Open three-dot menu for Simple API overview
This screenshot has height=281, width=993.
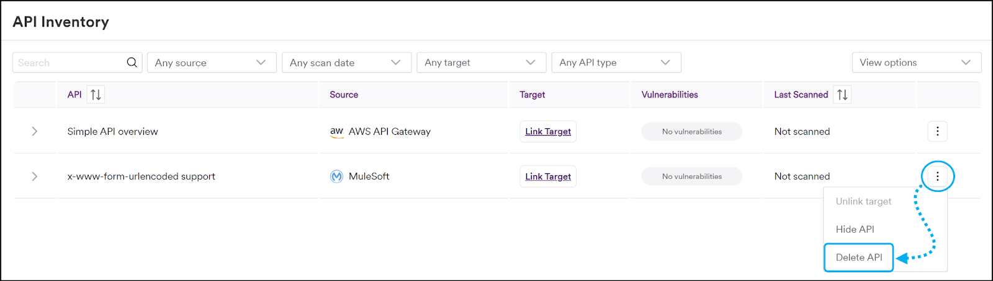click(x=937, y=131)
